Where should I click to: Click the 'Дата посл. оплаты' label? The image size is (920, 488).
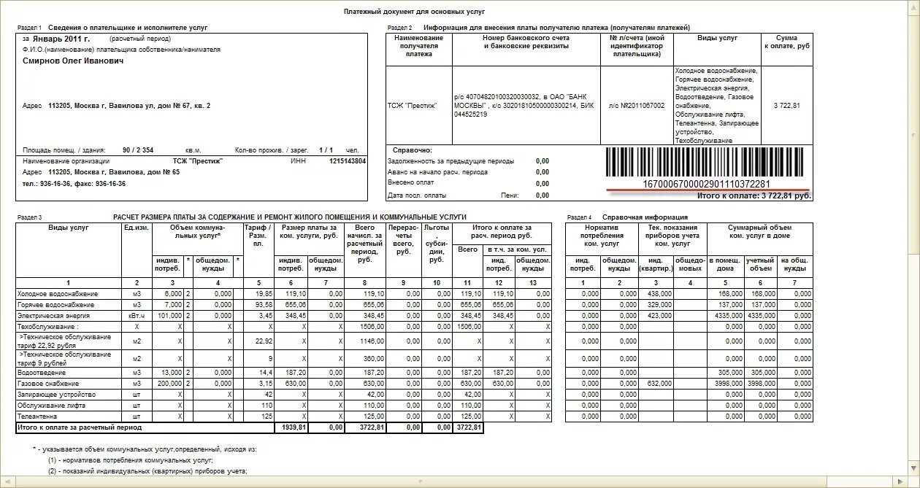coord(417,195)
